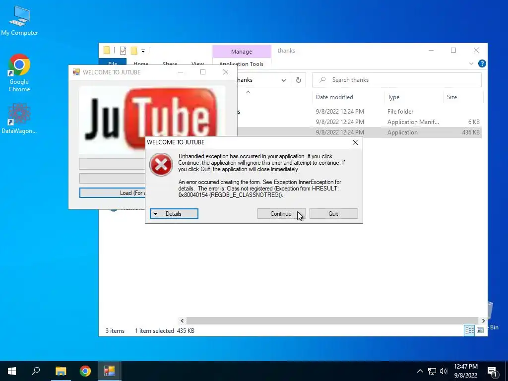Click the folder icon in Explorer title bar

(x=107, y=50)
